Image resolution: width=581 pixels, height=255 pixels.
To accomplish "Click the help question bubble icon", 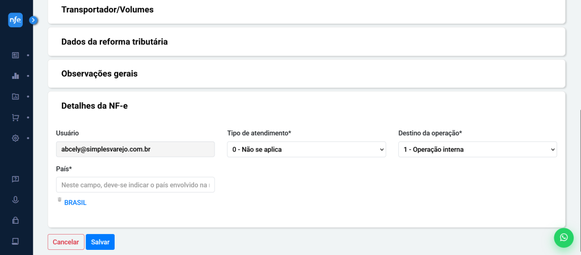I will pyautogui.click(x=15, y=179).
